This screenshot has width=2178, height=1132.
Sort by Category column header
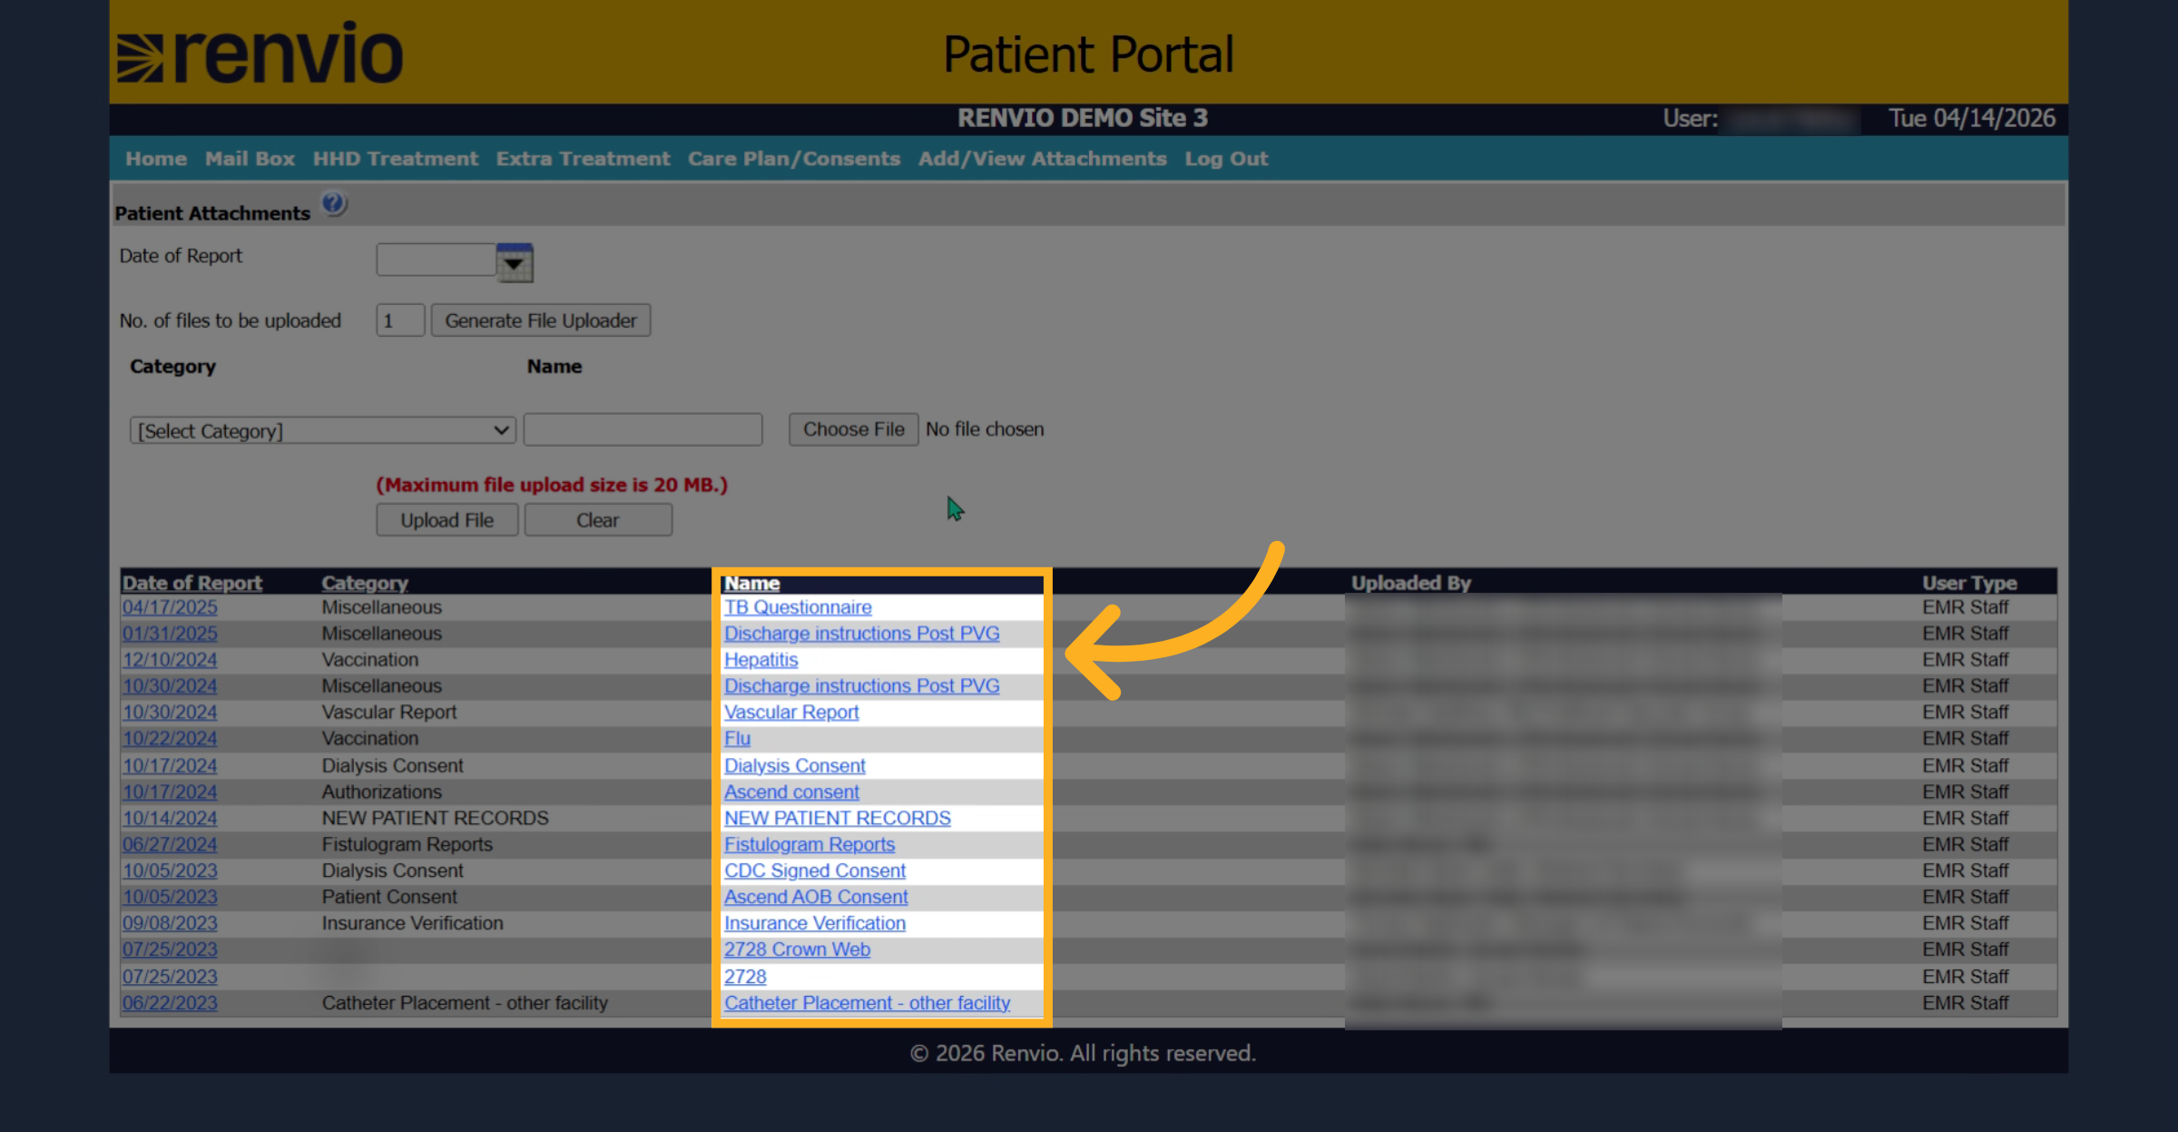(x=365, y=583)
